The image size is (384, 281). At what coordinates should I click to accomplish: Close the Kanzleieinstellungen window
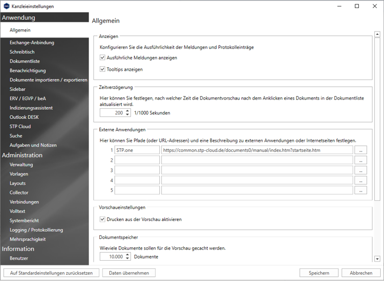tap(375, 6)
